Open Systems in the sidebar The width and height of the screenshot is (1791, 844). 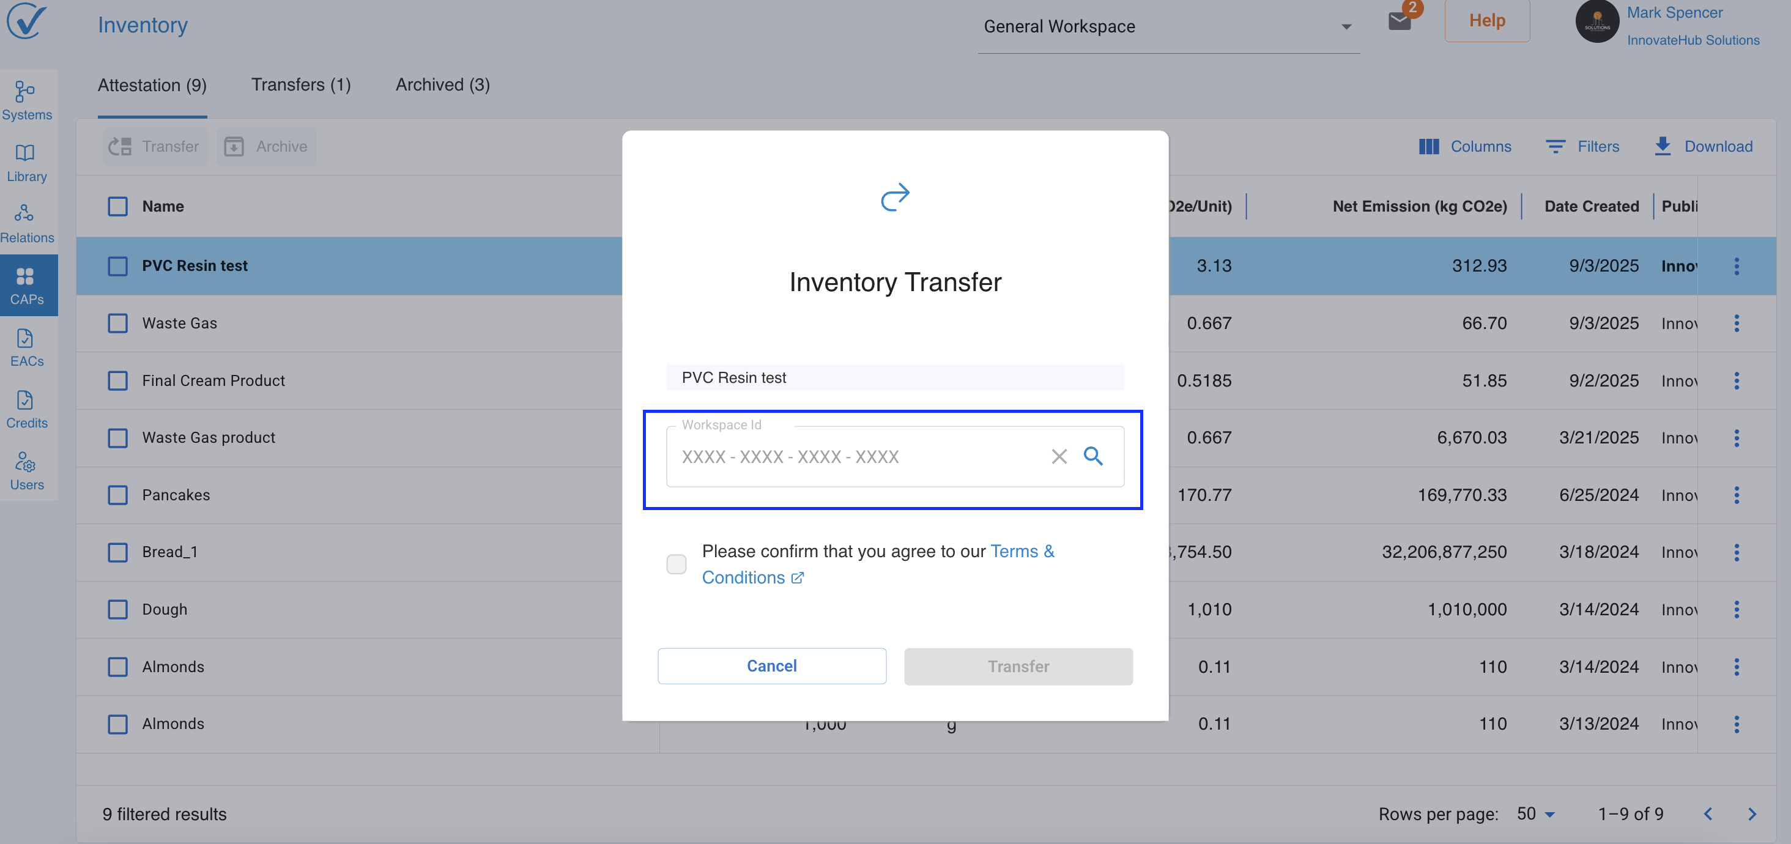[26, 101]
